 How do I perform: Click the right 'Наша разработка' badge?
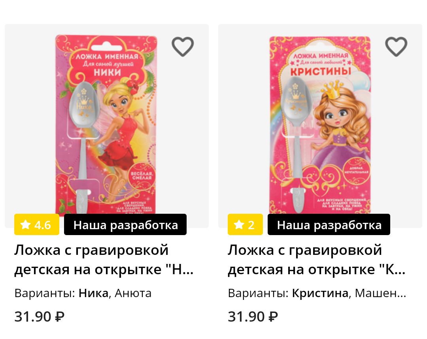tap(329, 224)
